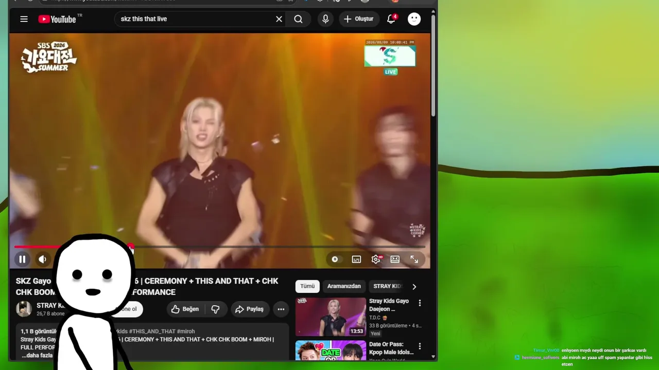Open T.D.C channel name link
This screenshot has width=659, height=370.
tap(375, 318)
